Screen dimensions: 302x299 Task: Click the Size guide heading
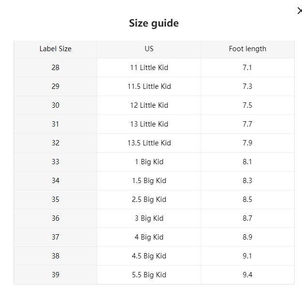153,23
